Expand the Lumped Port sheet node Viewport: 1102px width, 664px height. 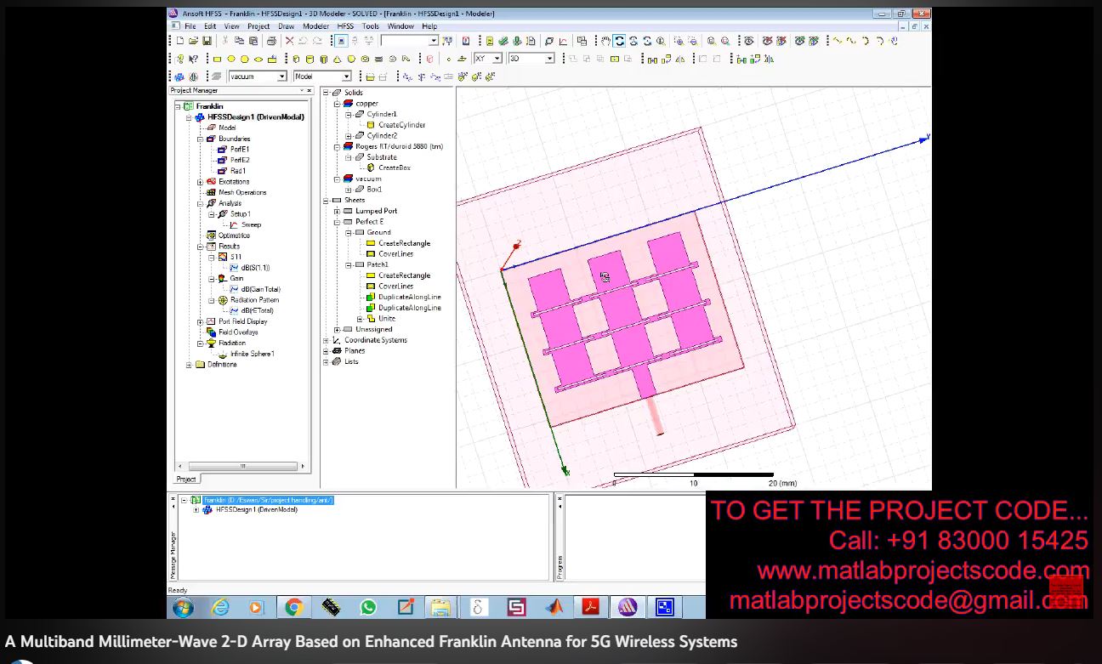tap(337, 211)
